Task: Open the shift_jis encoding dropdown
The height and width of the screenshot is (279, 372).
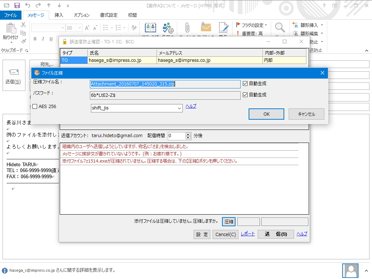Action: [x=179, y=108]
